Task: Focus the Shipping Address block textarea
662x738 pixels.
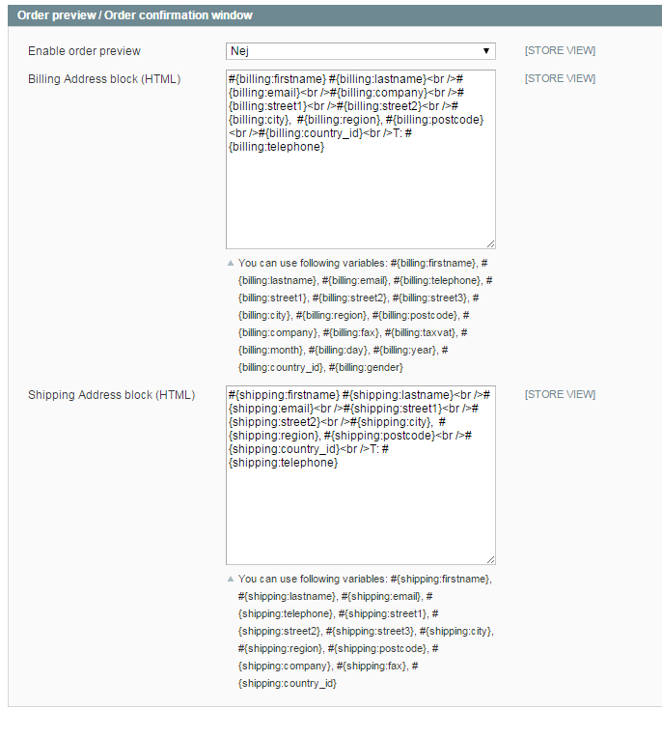Action: [x=361, y=475]
